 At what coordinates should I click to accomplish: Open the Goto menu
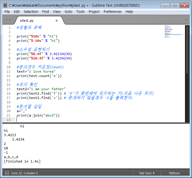[x=68, y=12]
